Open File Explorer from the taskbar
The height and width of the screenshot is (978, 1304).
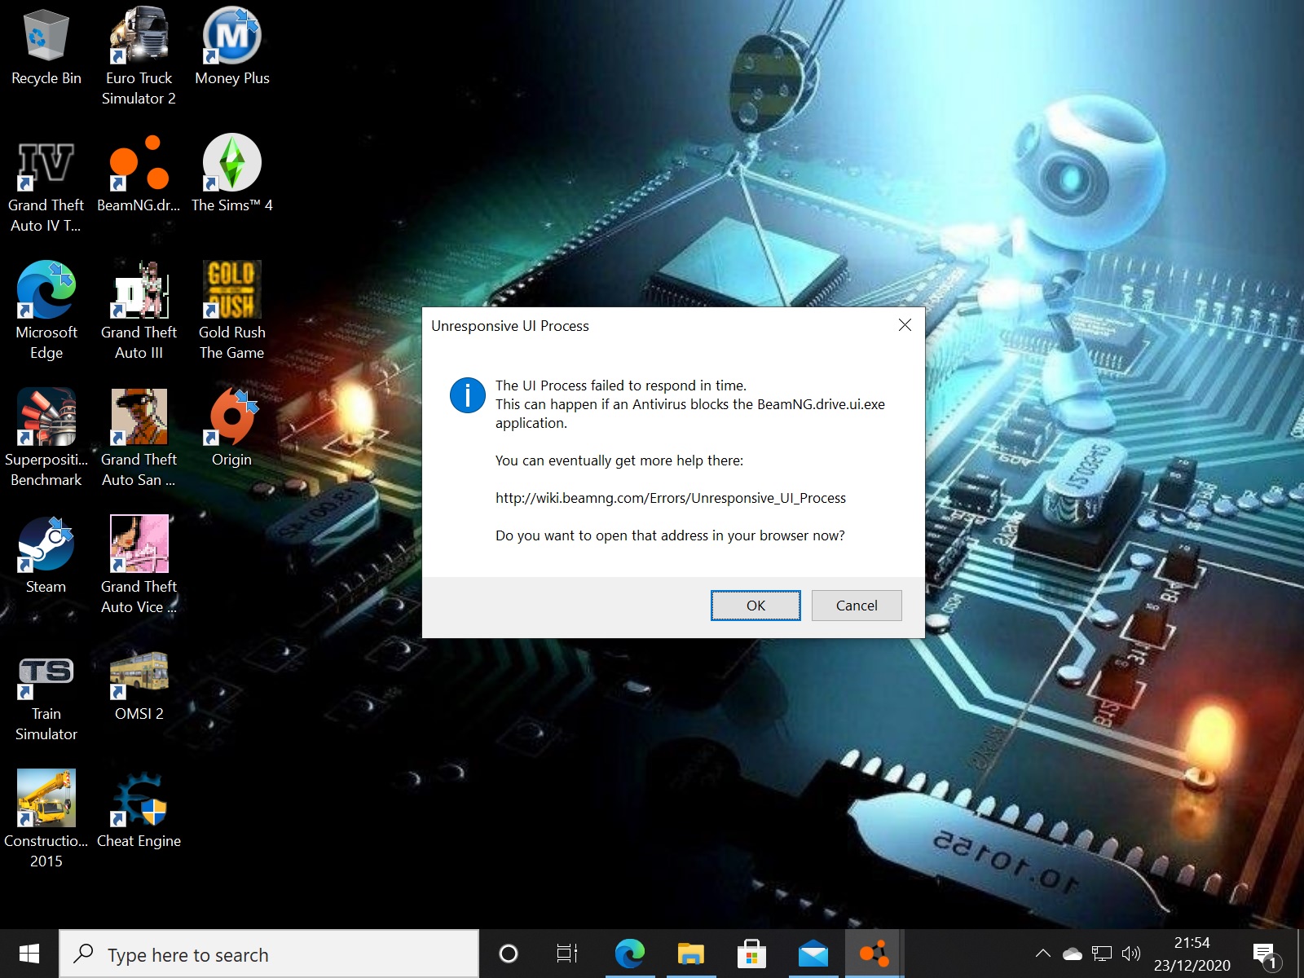690,954
